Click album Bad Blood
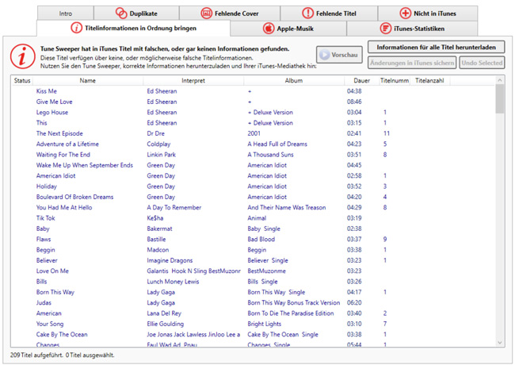This screenshot has width=515, height=365. point(261,239)
